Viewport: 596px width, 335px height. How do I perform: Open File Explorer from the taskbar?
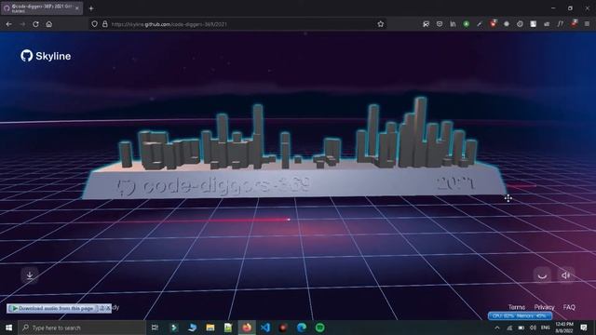(210, 328)
